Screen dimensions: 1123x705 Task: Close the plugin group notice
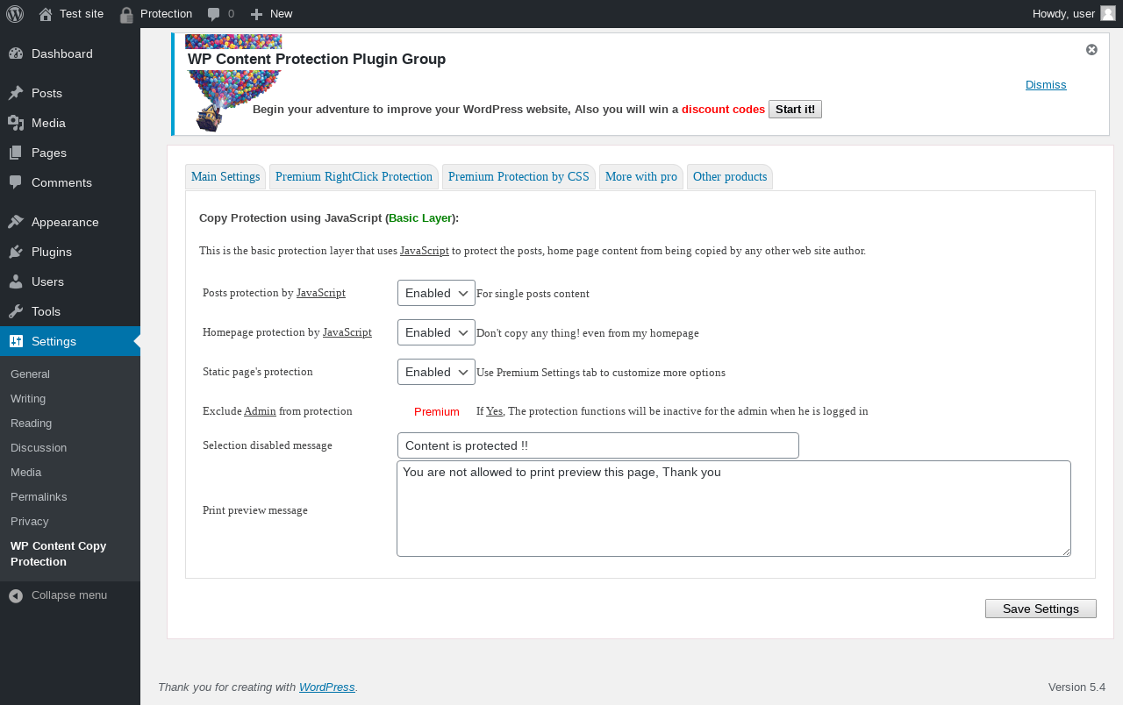pyautogui.click(x=1091, y=49)
